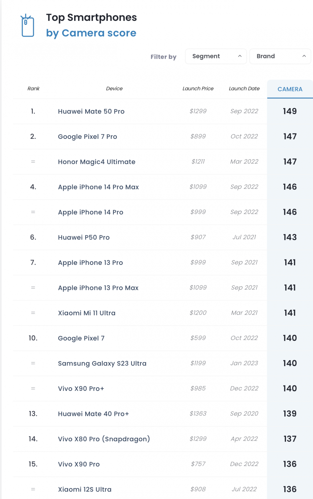Click the chevron arrow in Brand filter
The height and width of the screenshot is (499, 313).
[x=304, y=56]
